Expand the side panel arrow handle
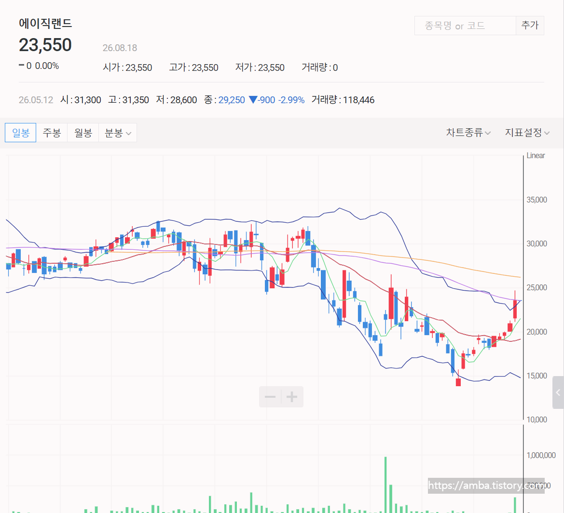The height and width of the screenshot is (513, 564). point(558,392)
